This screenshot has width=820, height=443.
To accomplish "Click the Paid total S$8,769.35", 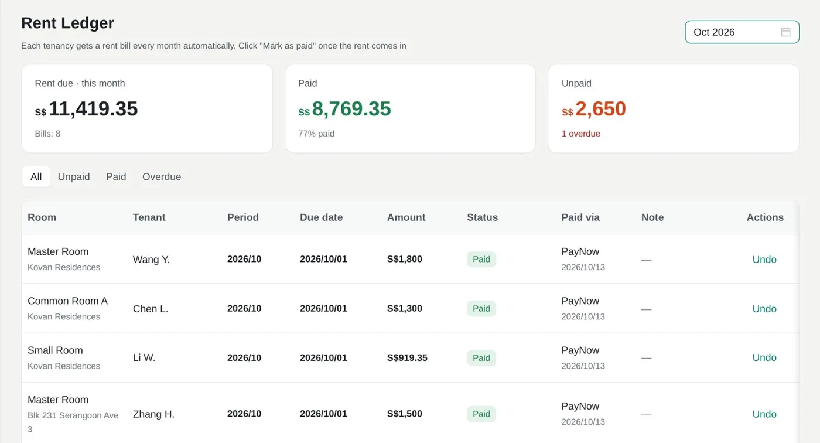I will click(x=344, y=109).
